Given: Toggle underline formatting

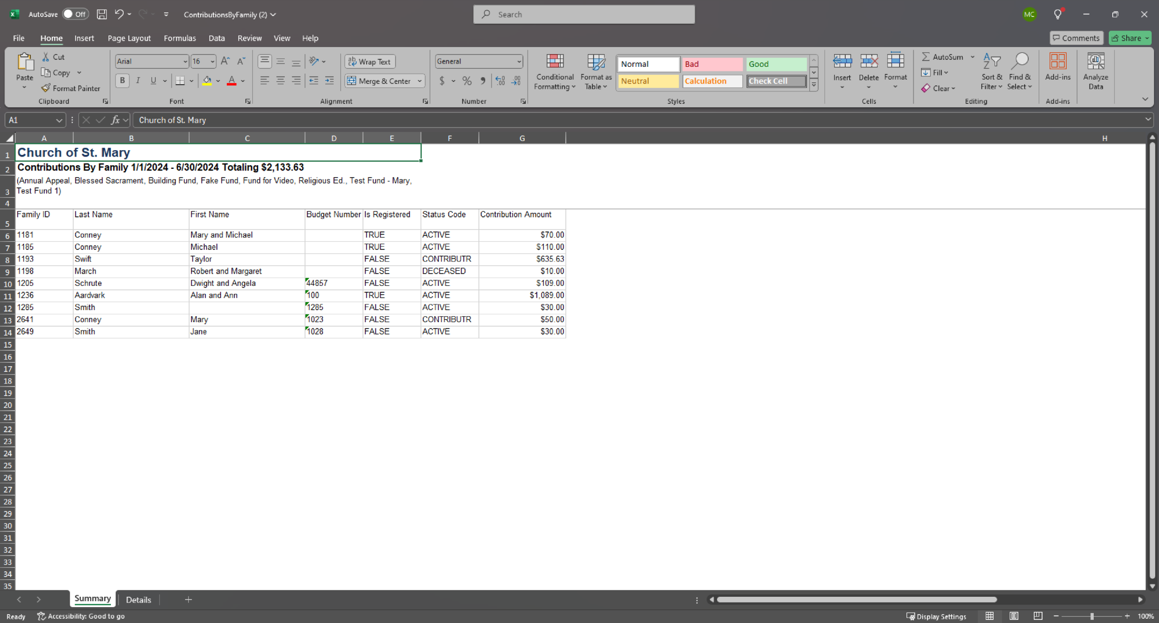Looking at the screenshot, I should point(153,81).
